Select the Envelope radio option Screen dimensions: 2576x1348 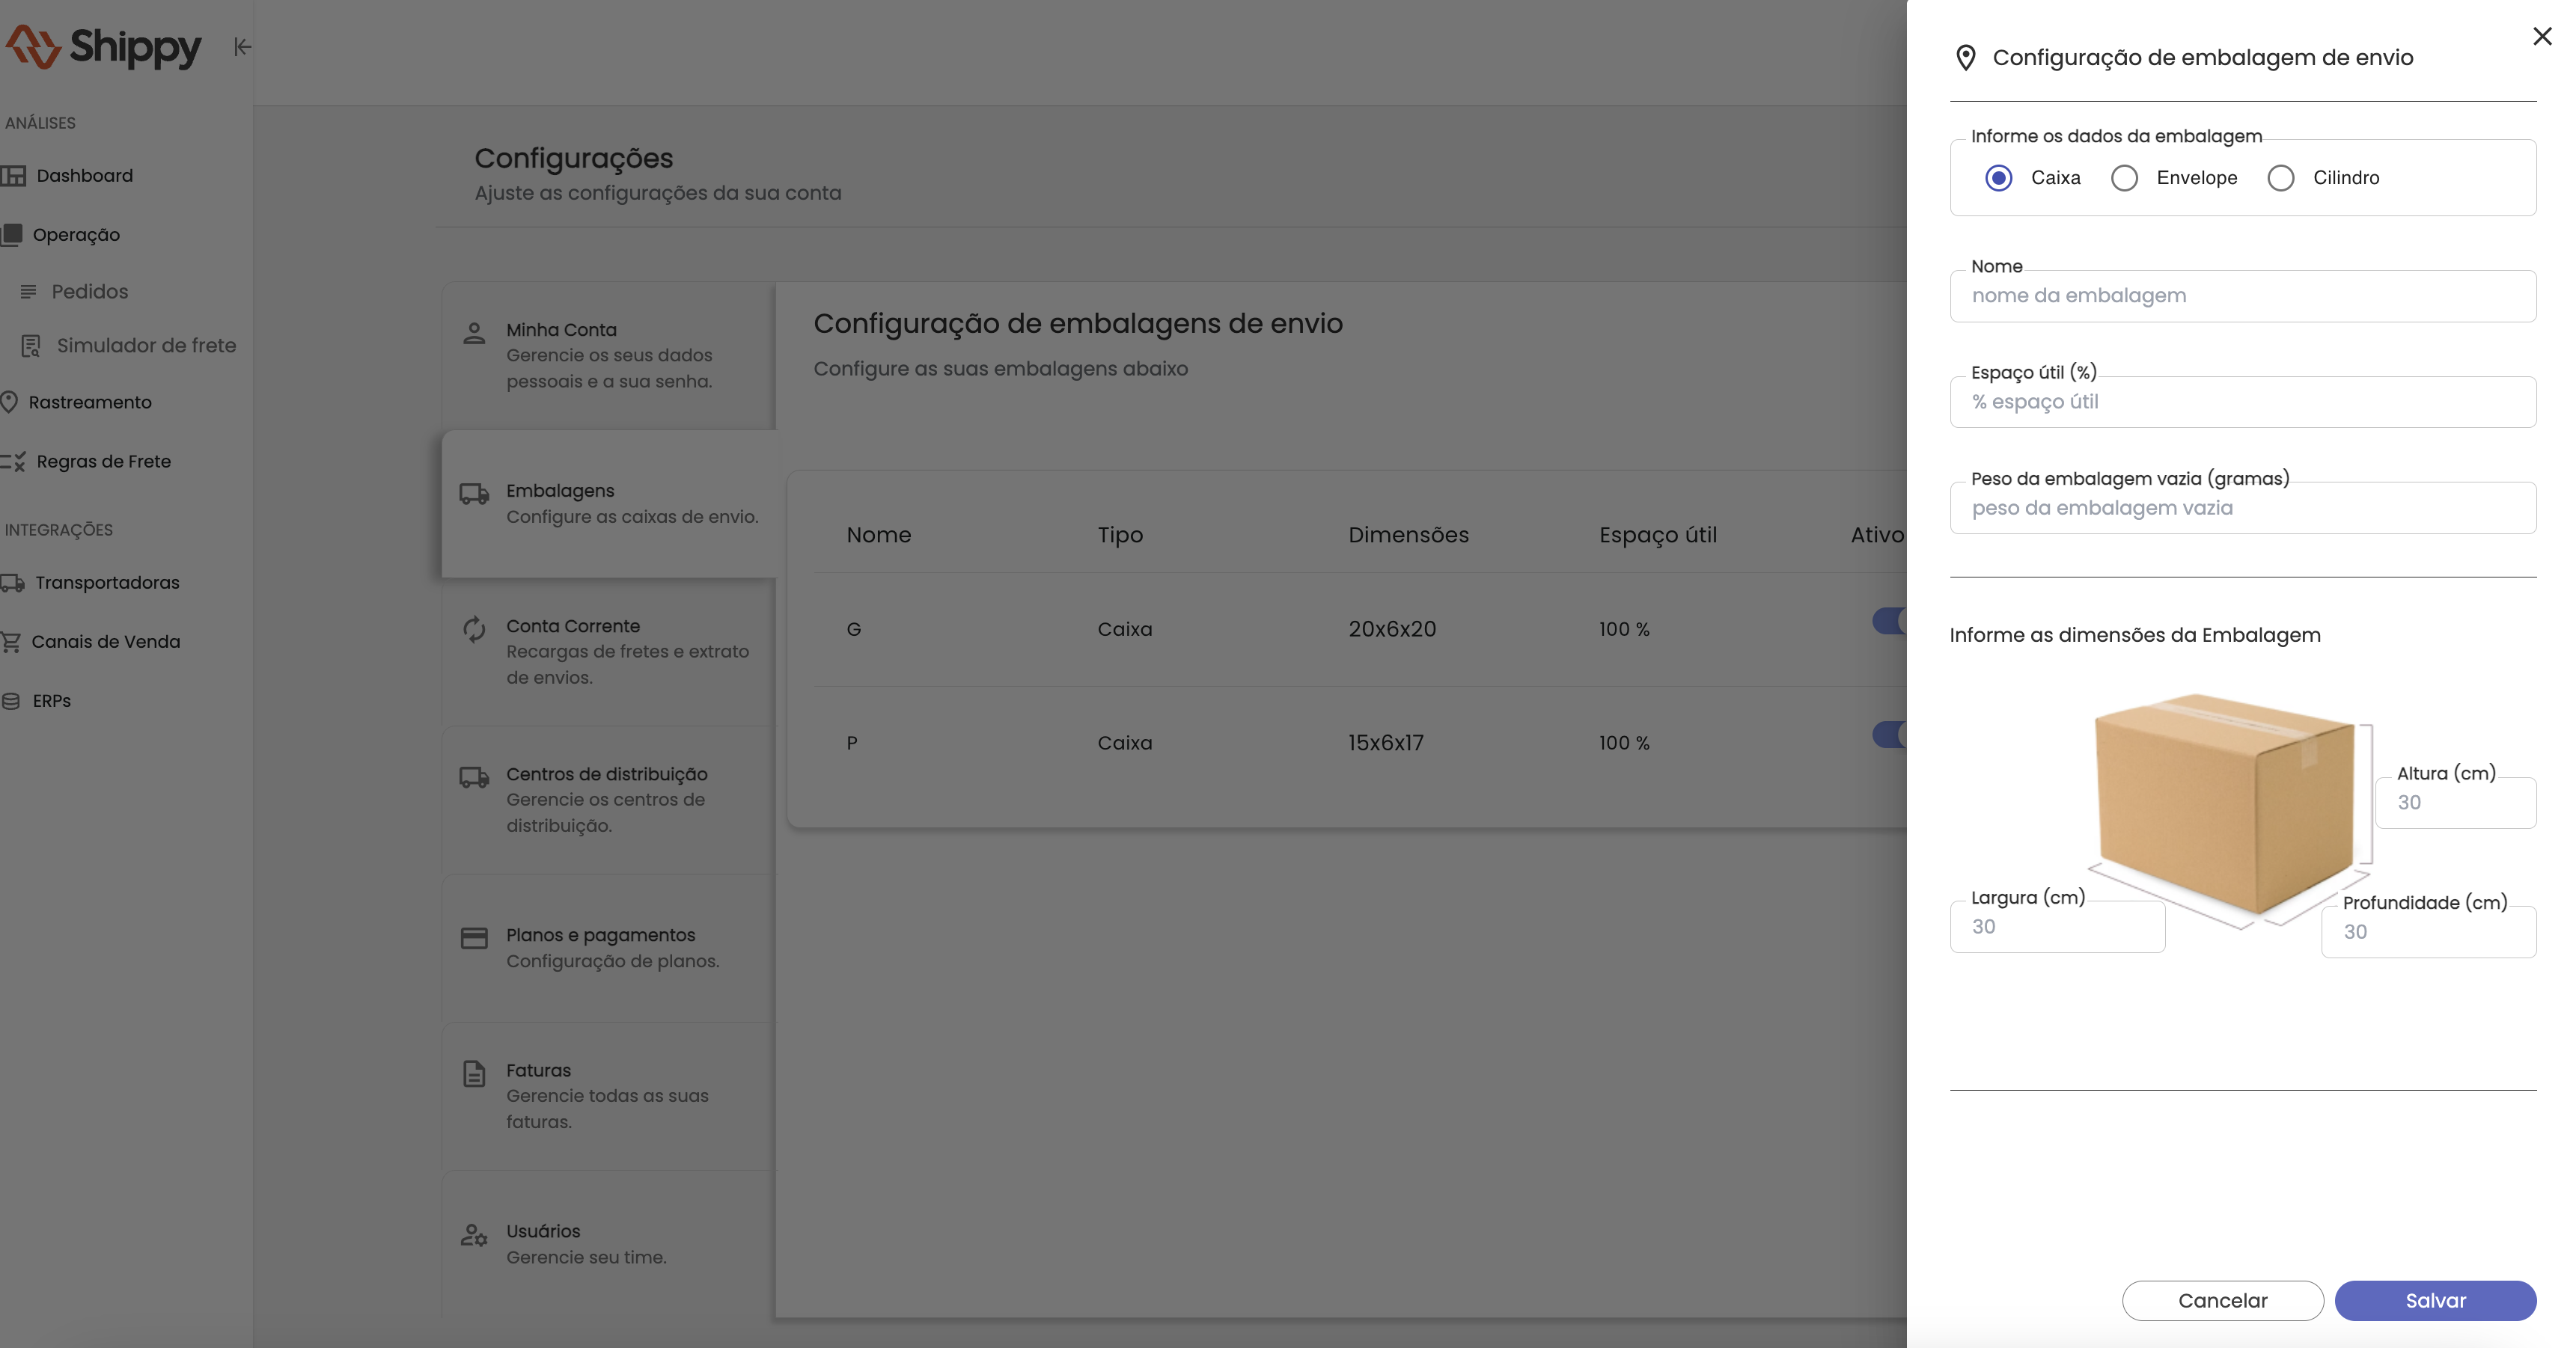pyautogui.click(x=2124, y=178)
